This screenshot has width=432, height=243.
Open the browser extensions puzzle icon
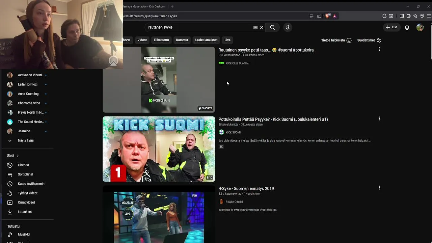384,16
